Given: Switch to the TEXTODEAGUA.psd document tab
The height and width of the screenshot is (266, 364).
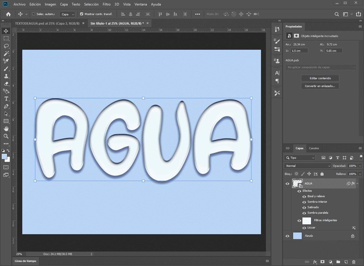Looking at the screenshot, I should (47, 23).
